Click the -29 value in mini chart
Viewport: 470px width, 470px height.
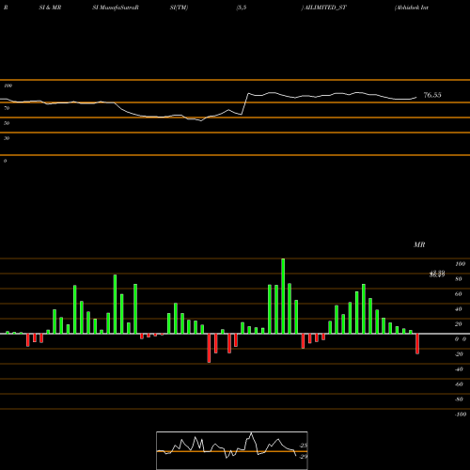303,457
